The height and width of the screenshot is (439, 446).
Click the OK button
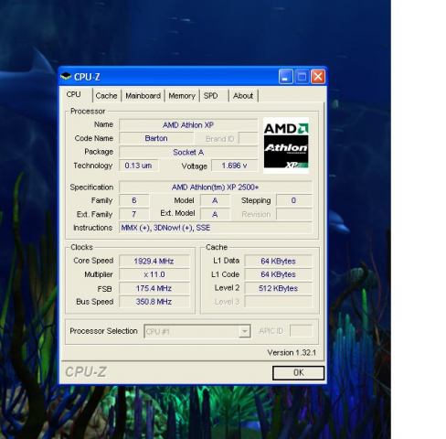[x=298, y=372]
